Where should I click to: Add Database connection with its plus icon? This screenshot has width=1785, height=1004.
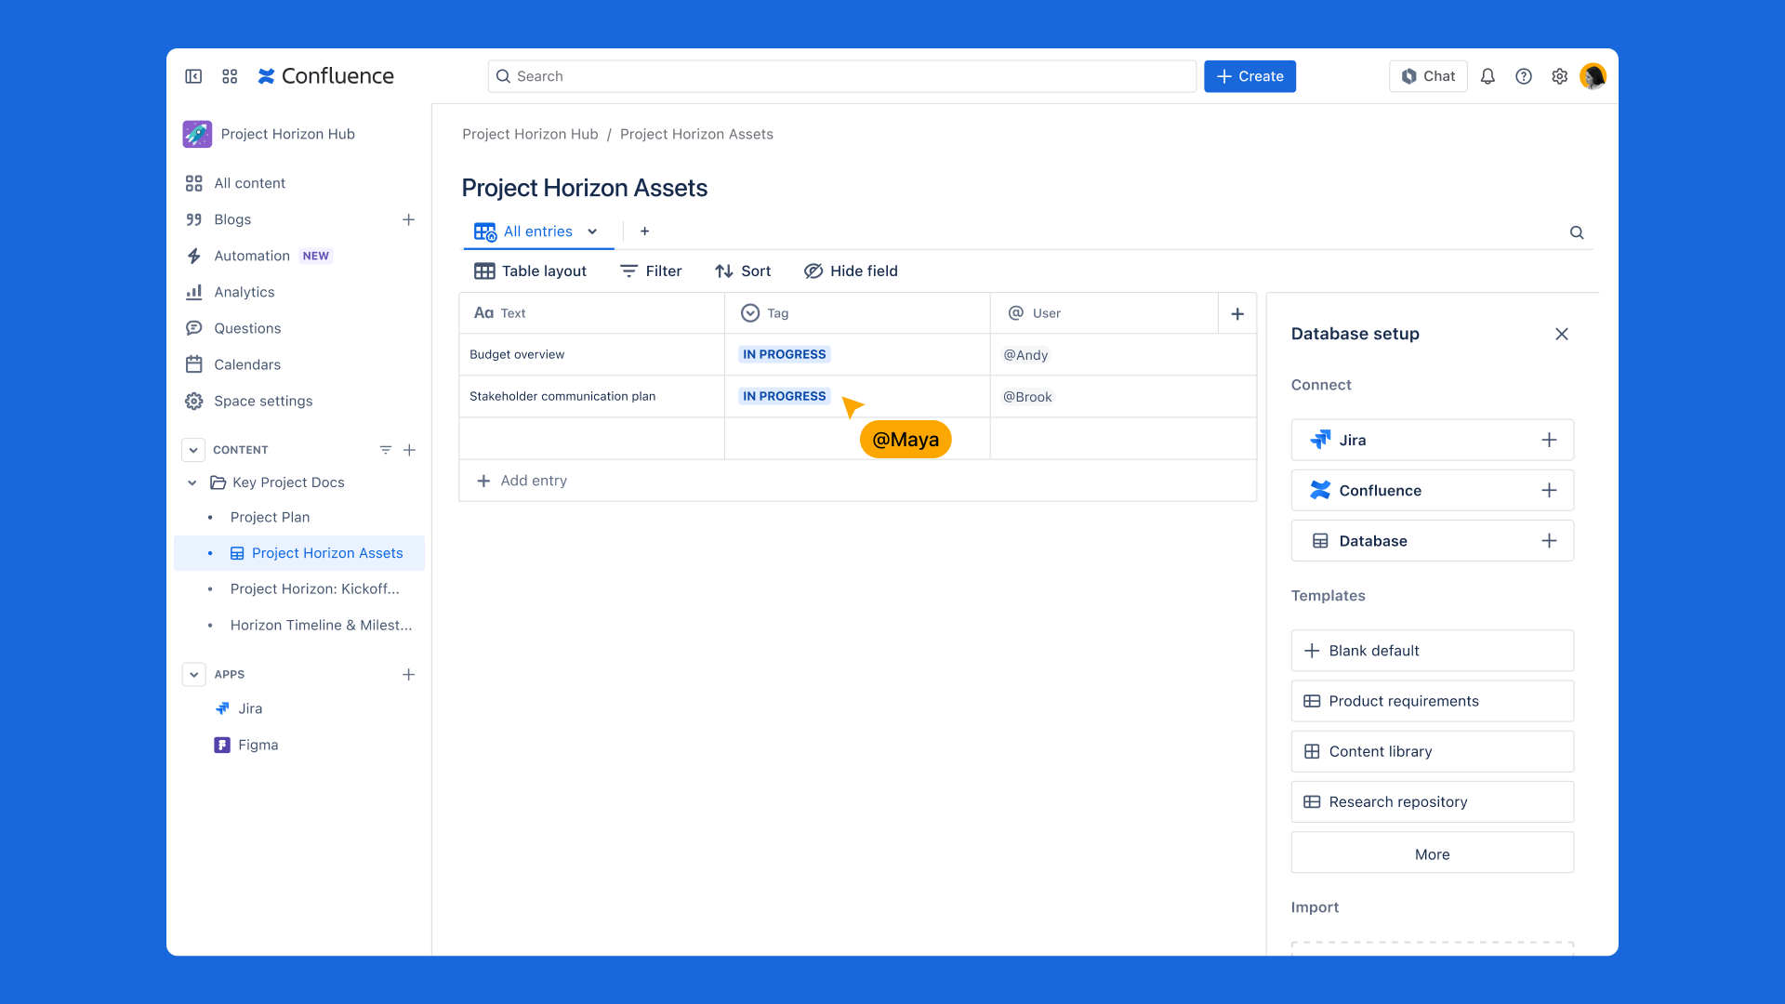coord(1549,541)
